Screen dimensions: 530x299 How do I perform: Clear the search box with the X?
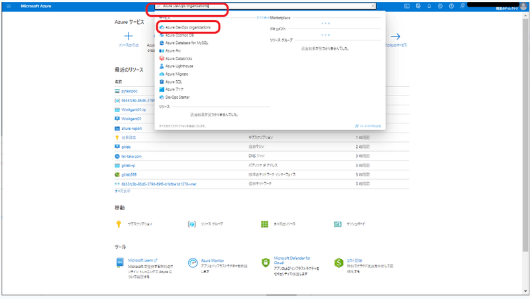tap(373, 6)
